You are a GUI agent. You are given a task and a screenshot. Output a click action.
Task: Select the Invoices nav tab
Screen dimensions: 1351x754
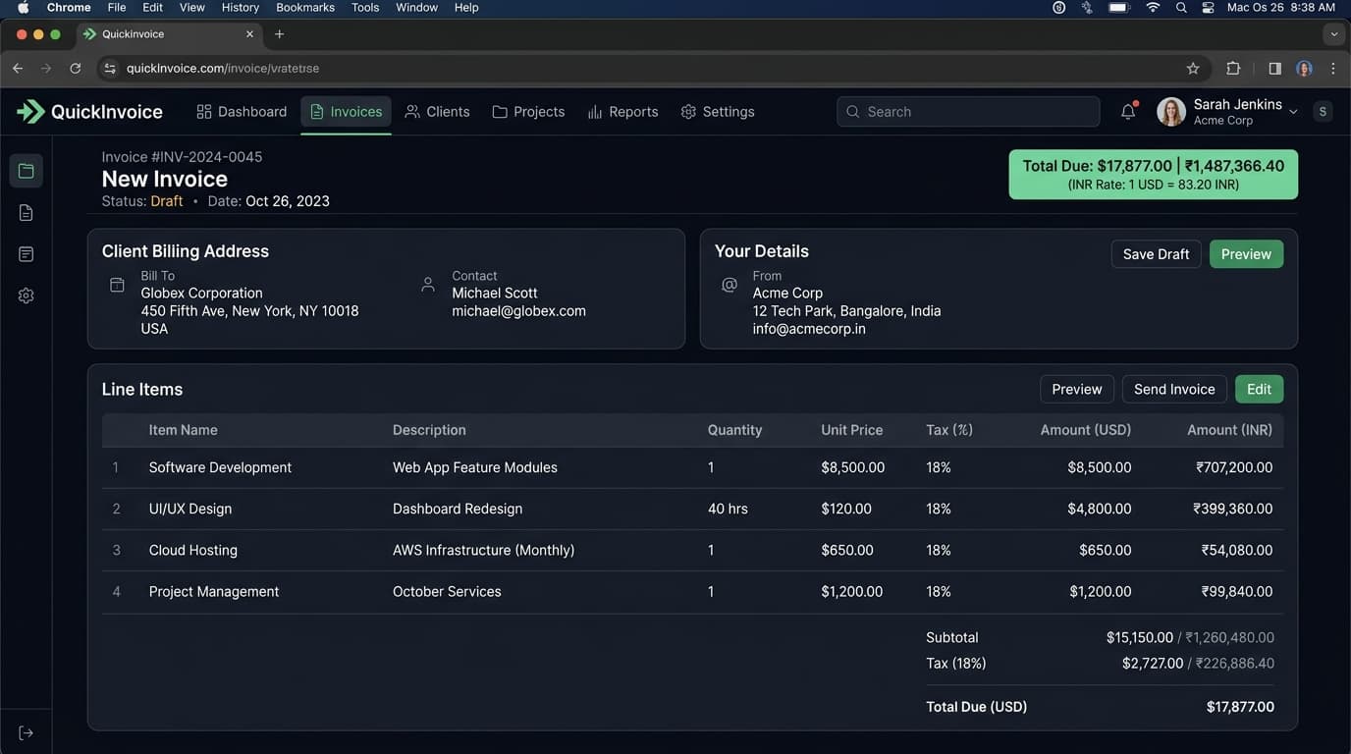click(346, 112)
